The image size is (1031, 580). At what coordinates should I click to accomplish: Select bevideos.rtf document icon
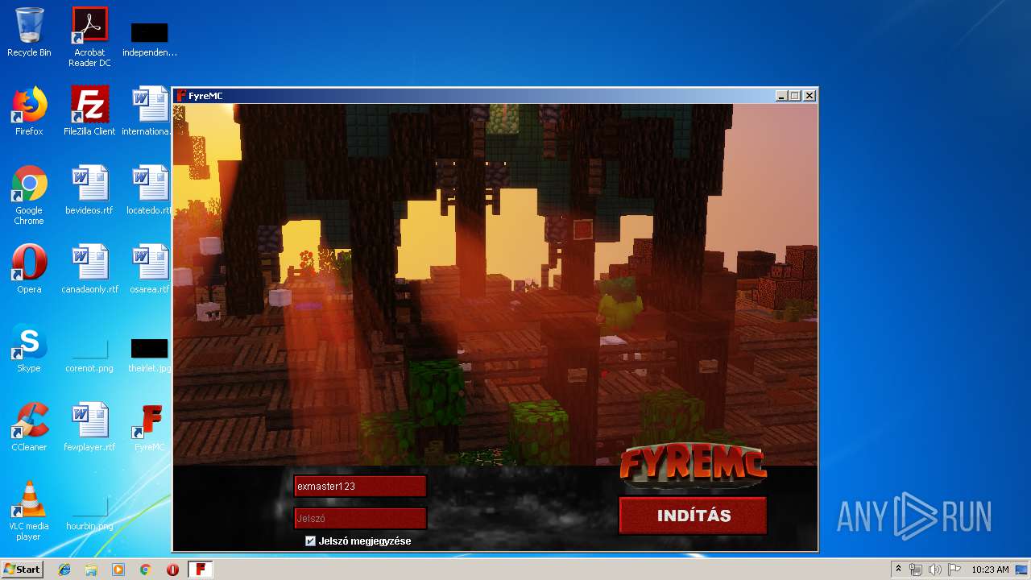pyautogui.click(x=89, y=190)
